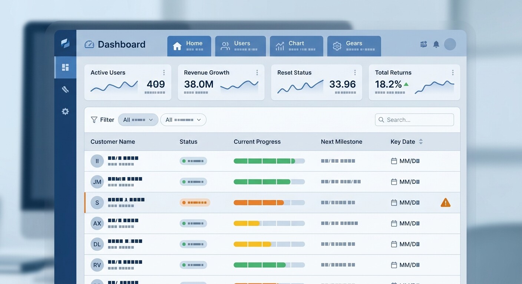Viewport: 522px width, 284px height.
Task: Sort by the Key Date column arrows
Action: click(x=421, y=142)
